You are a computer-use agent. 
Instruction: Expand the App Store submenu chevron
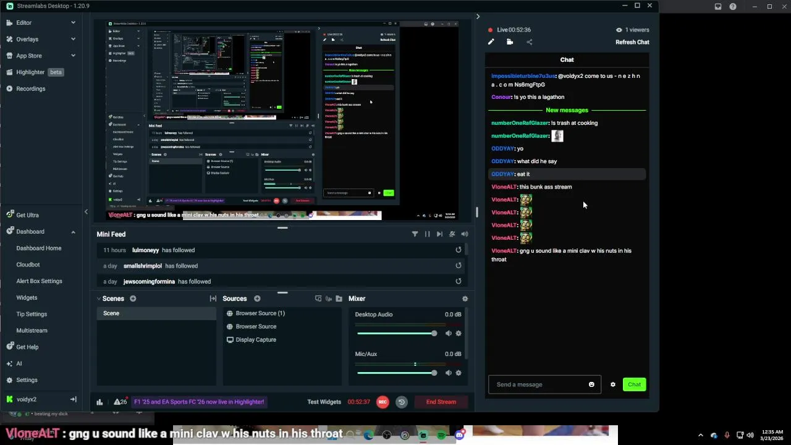coord(73,56)
